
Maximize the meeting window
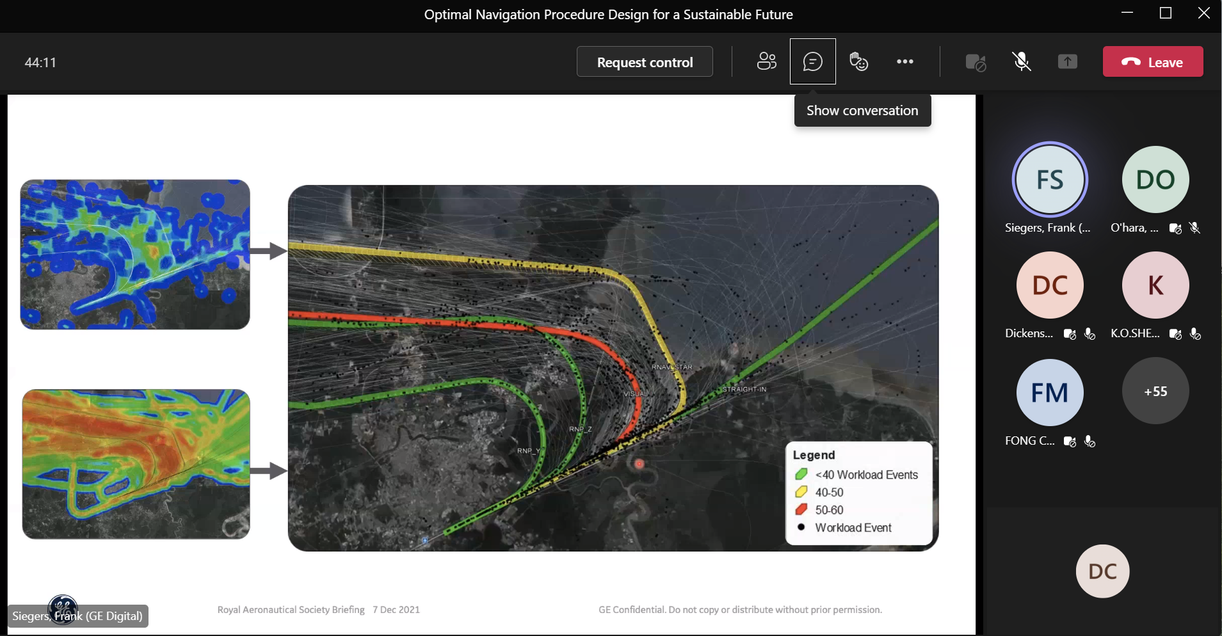click(1165, 13)
